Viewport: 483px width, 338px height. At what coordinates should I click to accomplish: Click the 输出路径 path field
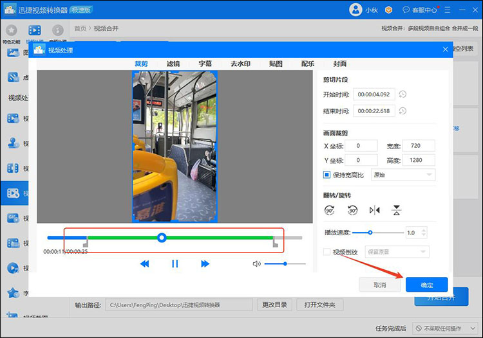pyautogui.click(x=179, y=305)
